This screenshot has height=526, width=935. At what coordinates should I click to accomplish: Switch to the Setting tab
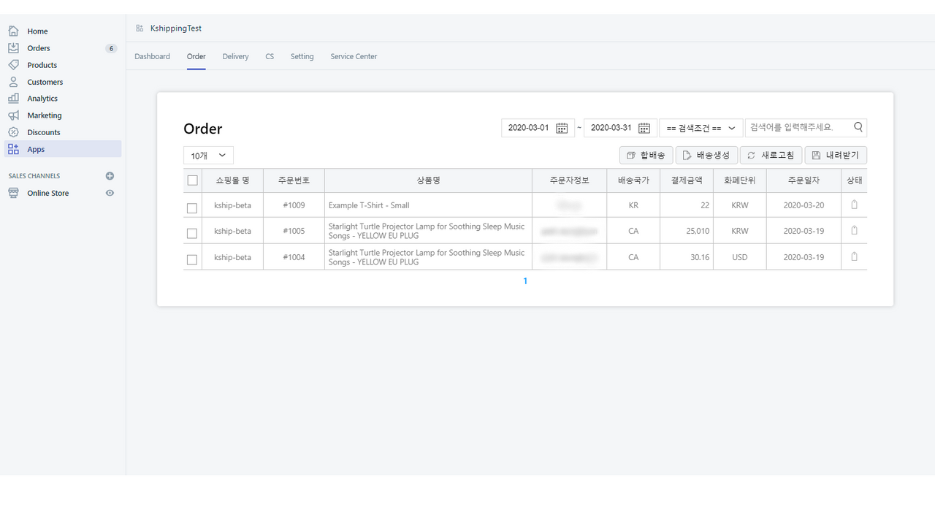pos(302,56)
